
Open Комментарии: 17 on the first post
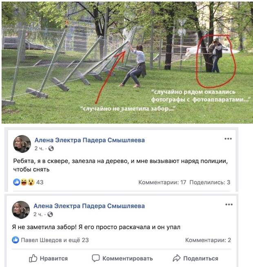click(x=162, y=182)
